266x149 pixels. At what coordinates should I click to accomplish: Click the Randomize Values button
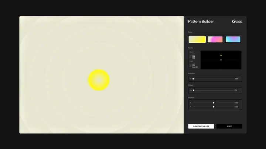click(x=201, y=126)
